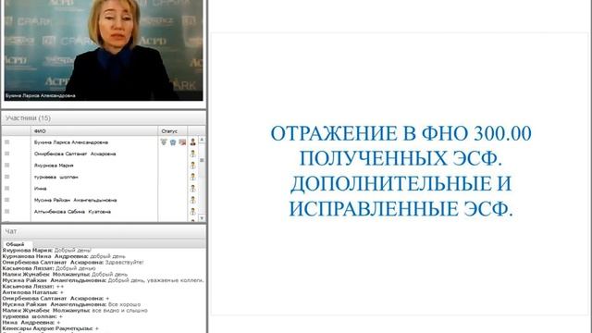Image resolution: width=592 pixels, height=333 pixels.
Task: Click the slide title ОТРАЖЕНИЕ В ФНО 300.00
Action: click(401, 133)
